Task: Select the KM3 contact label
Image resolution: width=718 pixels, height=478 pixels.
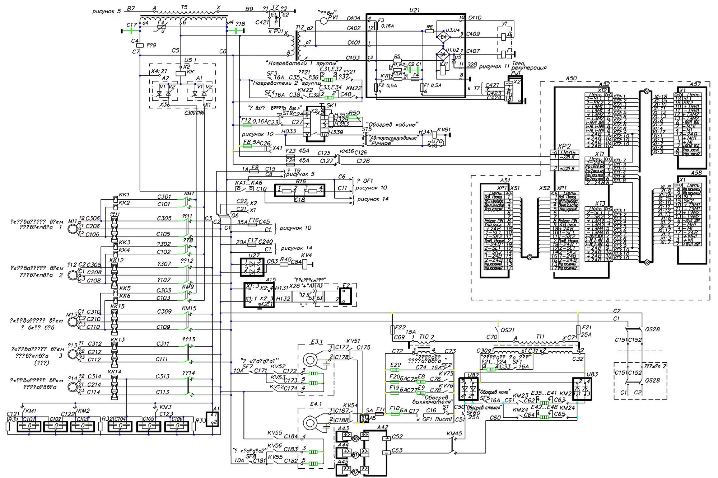Action: 165,407
